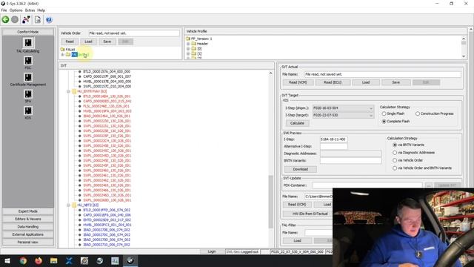Expand the [1] node in Vehicle Profile
Viewport: 474px width, 267px height.
pos(188,53)
